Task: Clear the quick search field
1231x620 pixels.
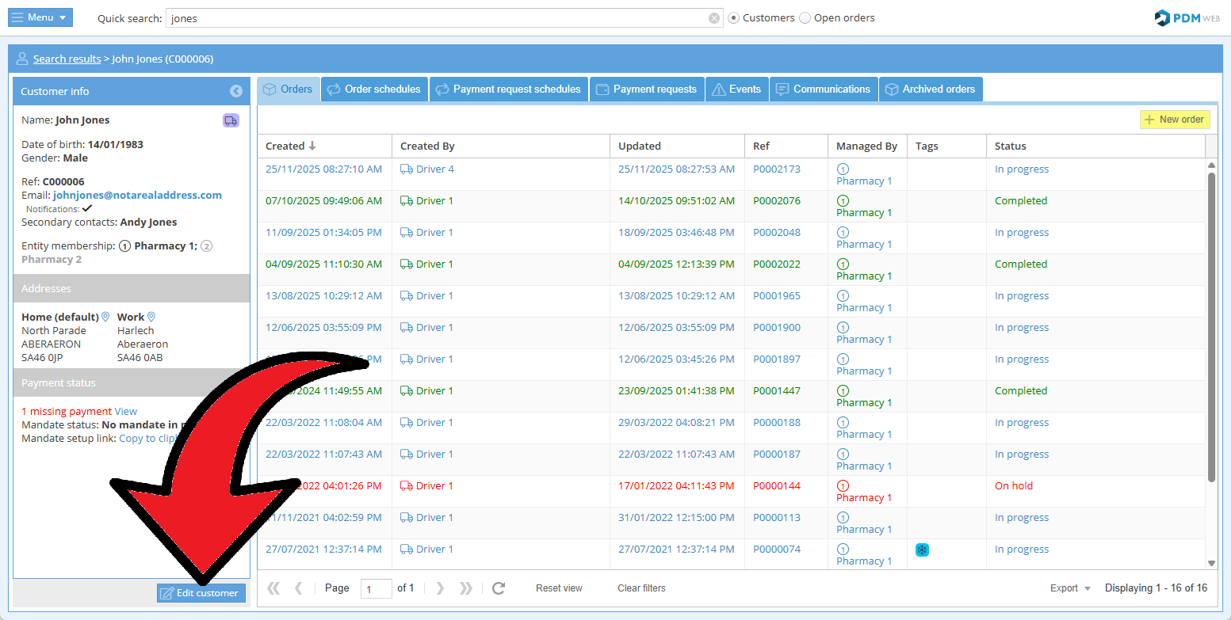Action: pyautogui.click(x=714, y=18)
